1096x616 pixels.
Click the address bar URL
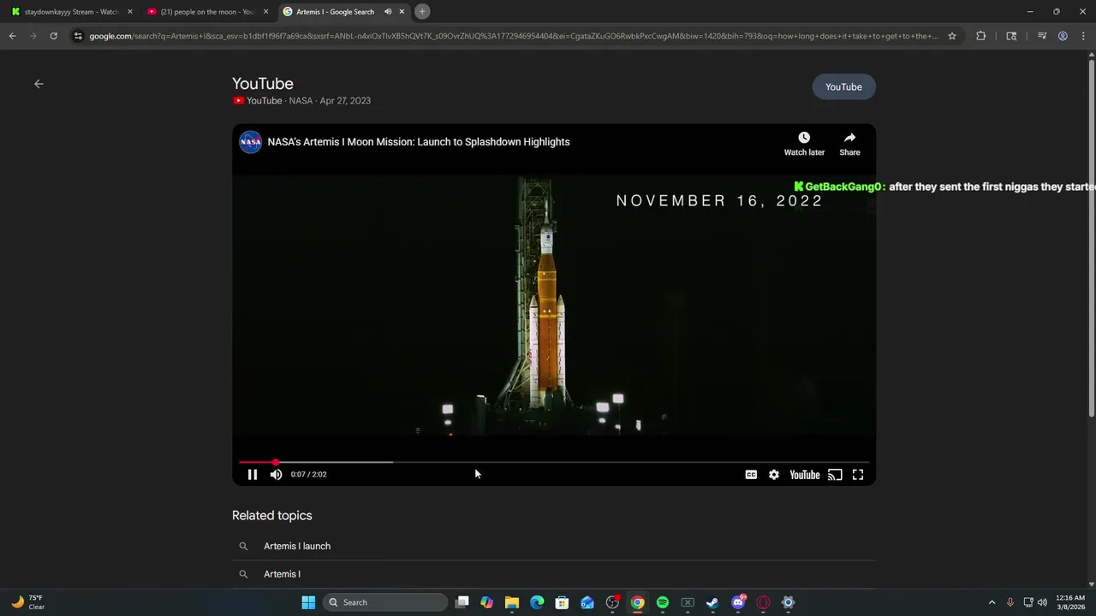[514, 36]
